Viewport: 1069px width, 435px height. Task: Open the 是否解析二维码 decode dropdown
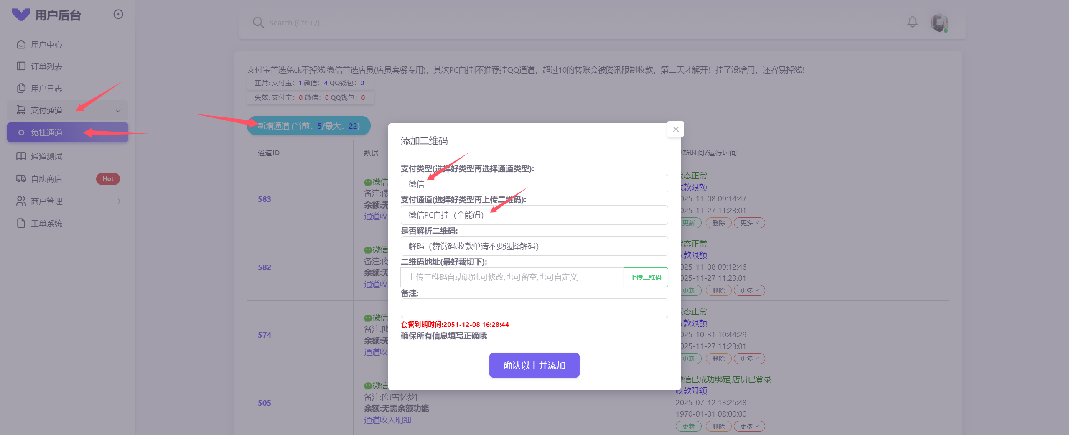[534, 246]
